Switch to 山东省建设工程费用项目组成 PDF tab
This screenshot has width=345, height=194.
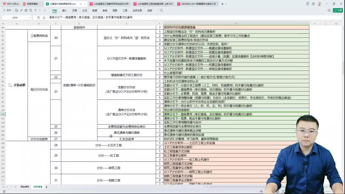[x=109, y=4]
